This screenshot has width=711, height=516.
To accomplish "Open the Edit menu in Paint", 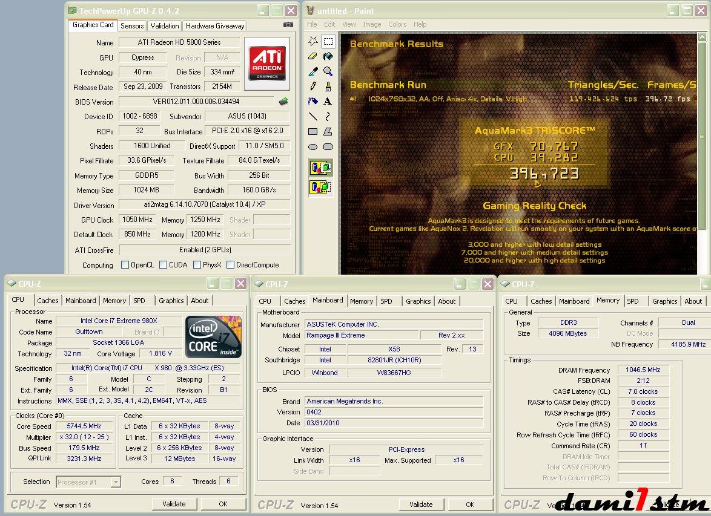I will [x=329, y=24].
